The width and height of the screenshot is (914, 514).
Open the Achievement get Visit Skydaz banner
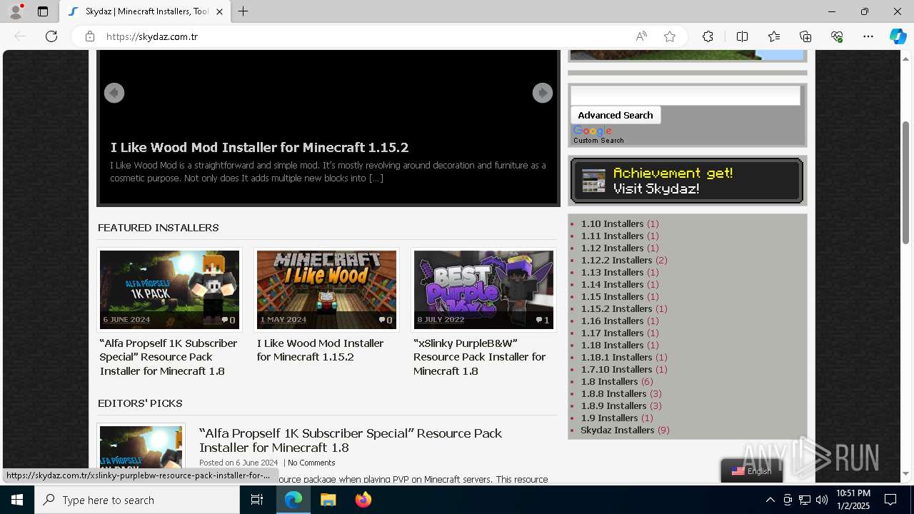(x=687, y=181)
